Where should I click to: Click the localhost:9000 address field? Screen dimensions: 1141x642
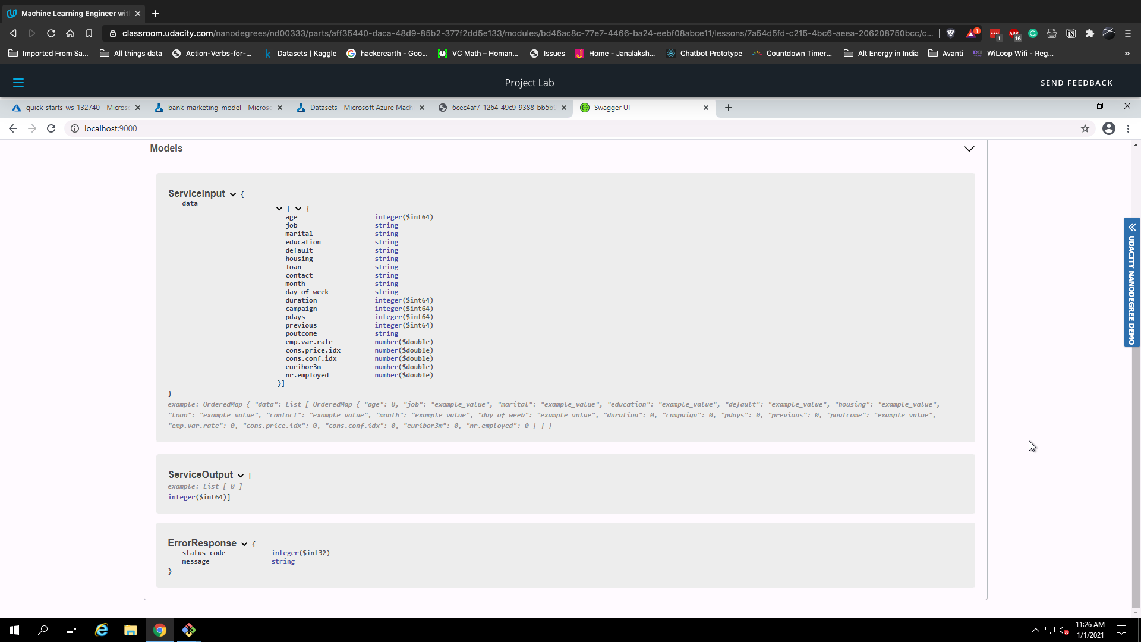tap(111, 128)
